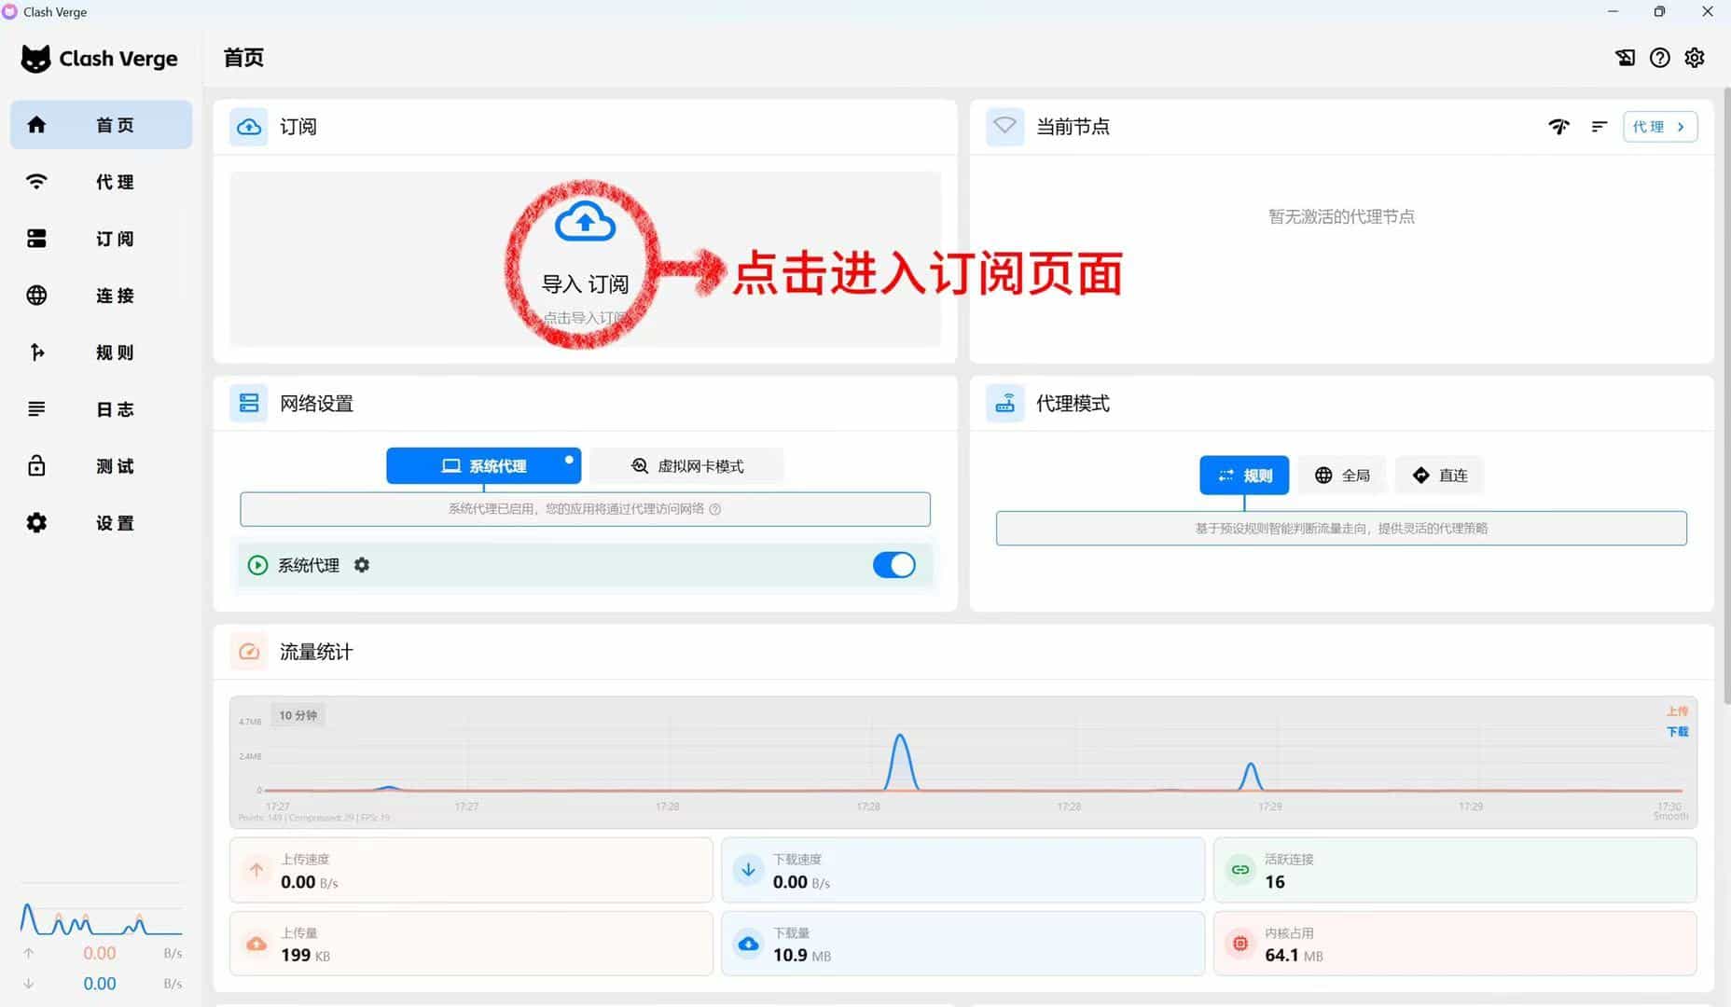
Task: Open the 首页 home sidebar item
Action: pos(101,125)
